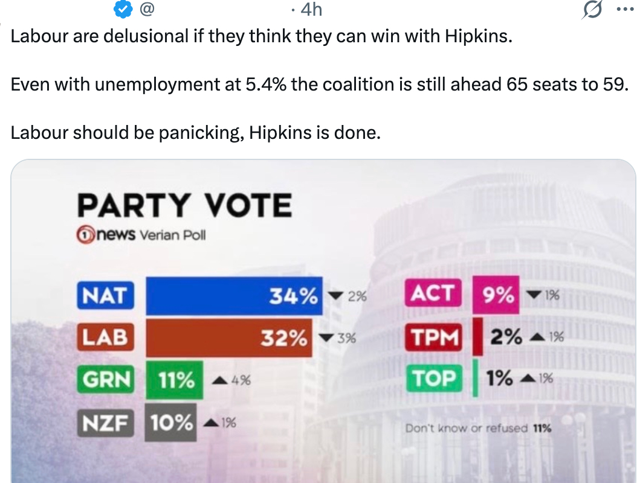Image resolution: width=637 pixels, height=483 pixels.
Task: Click the blue verified badge
Action: pos(124,10)
